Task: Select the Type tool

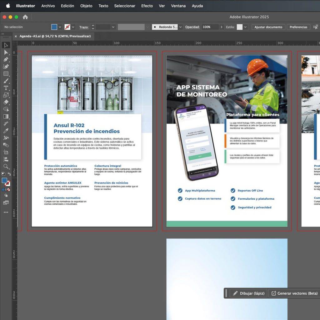Action: pos(6,88)
